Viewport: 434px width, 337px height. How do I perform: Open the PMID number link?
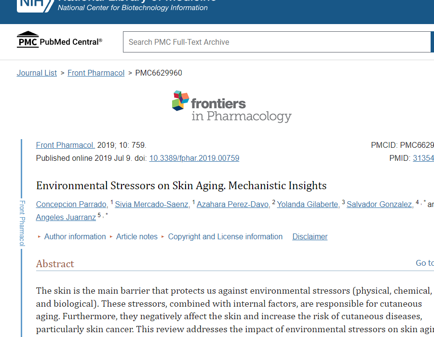(x=423, y=158)
